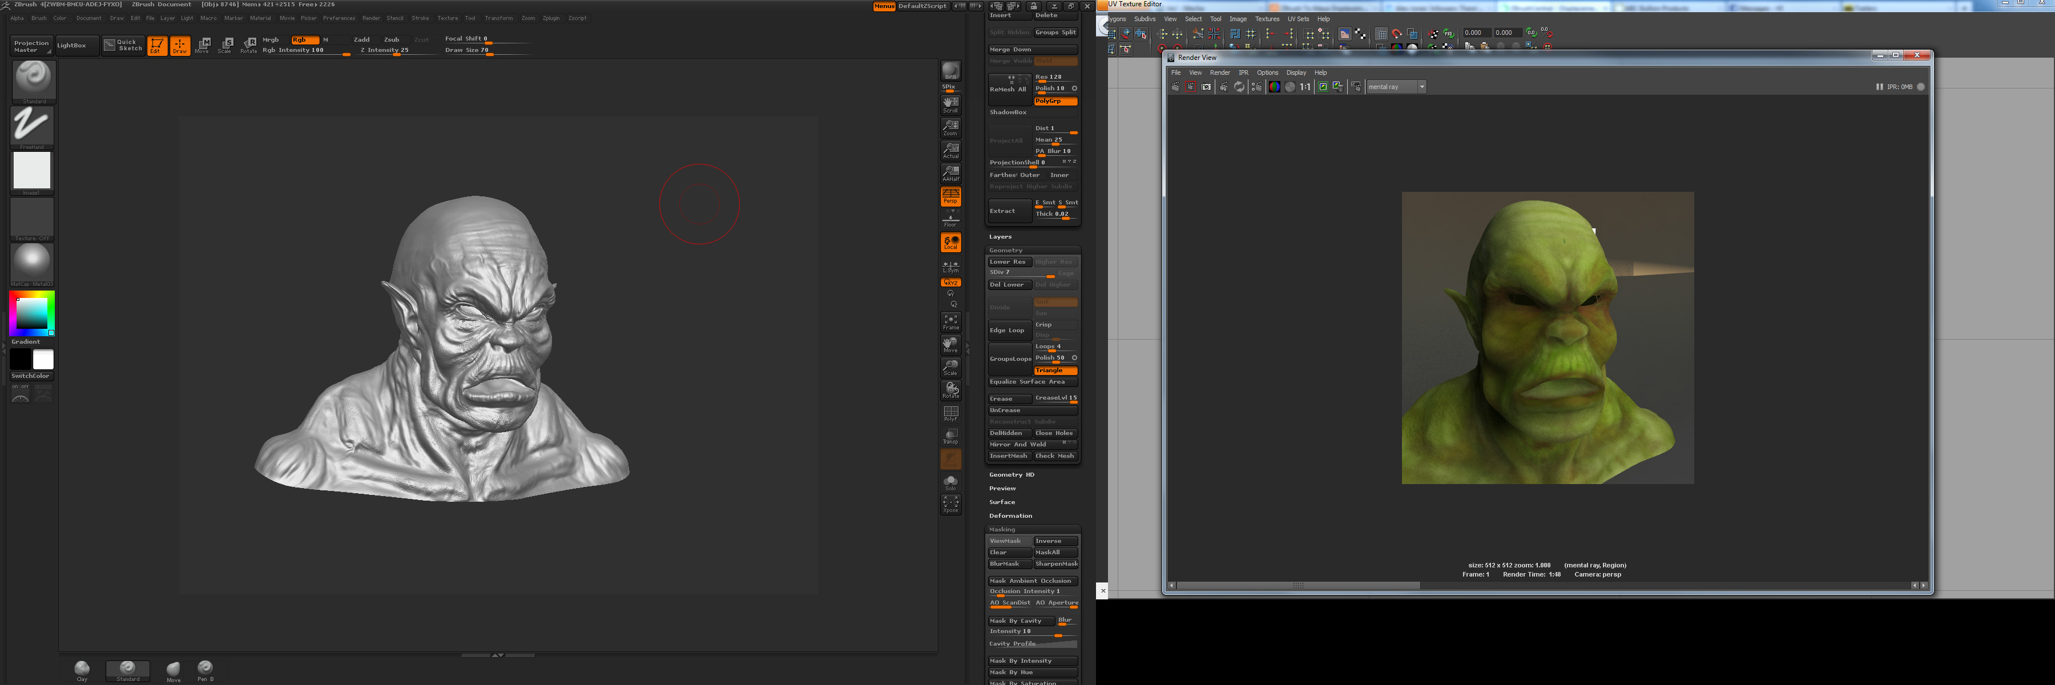Toggle Persp perspective mode off
Screen dimensions: 2055x685
pyautogui.click(x=950, y=196)
